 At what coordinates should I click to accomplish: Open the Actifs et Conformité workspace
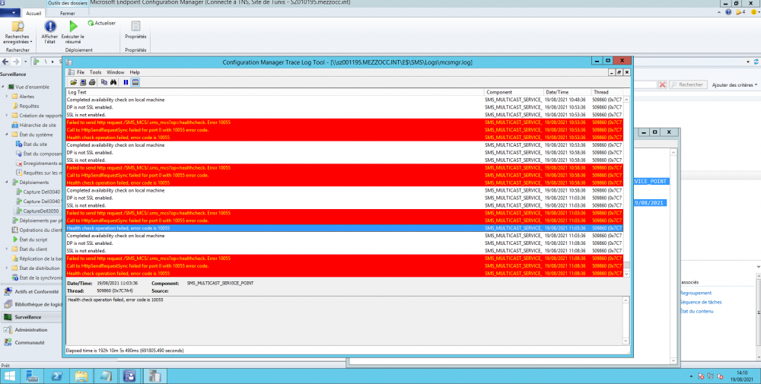pyautogui.click(x=31, y=291)
